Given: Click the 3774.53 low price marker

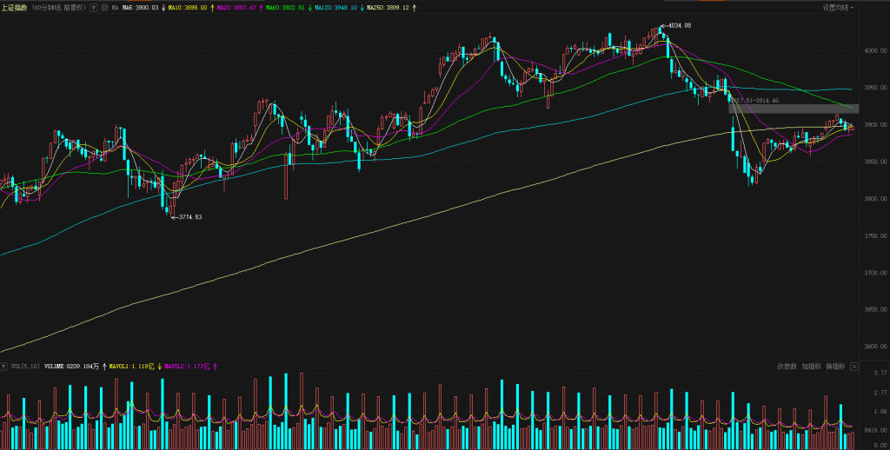Looking at the screenshot, I should [x=188, y=217].
